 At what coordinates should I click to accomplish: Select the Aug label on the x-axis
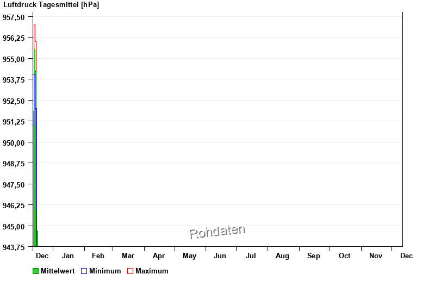(x=282, y=256)
